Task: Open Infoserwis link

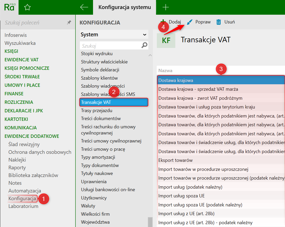Action: [x=15, y=35]
